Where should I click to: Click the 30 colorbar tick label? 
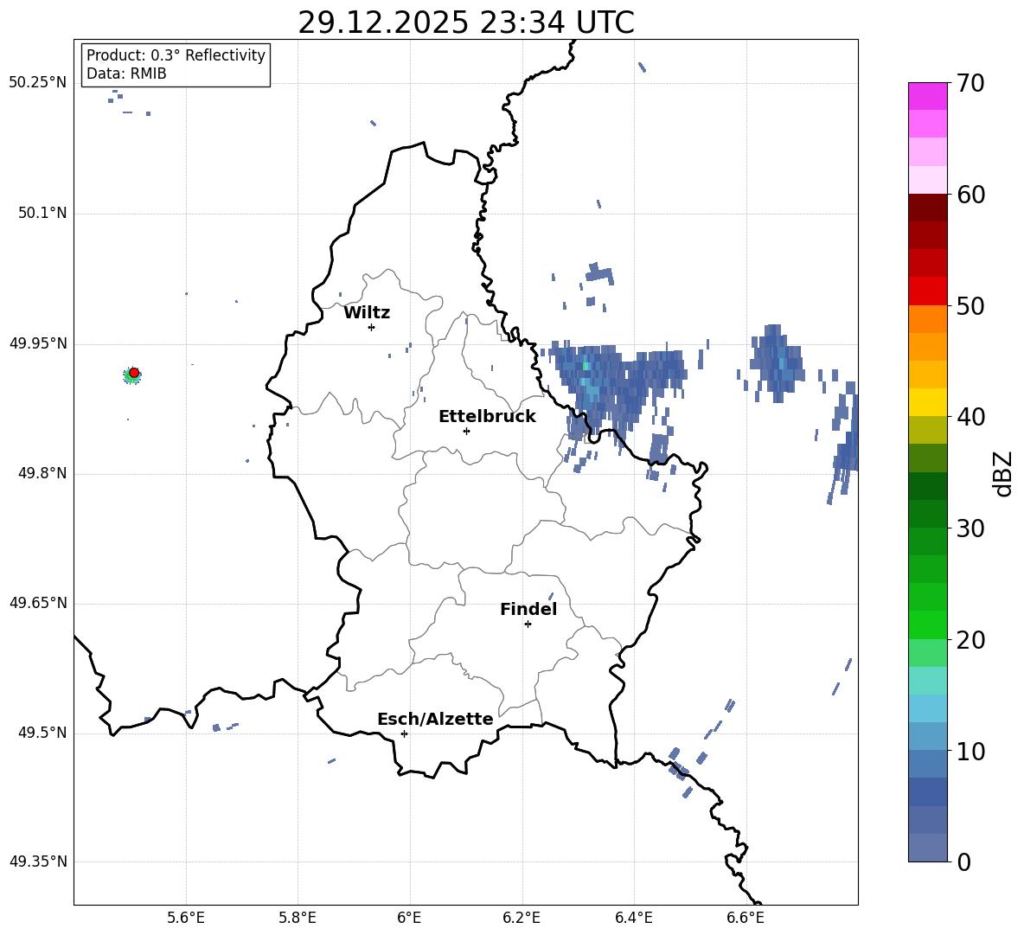[970, 528]
